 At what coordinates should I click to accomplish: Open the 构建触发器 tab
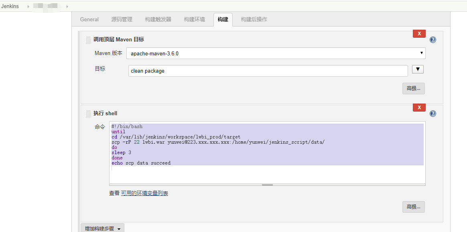click(x=158, y=19)
